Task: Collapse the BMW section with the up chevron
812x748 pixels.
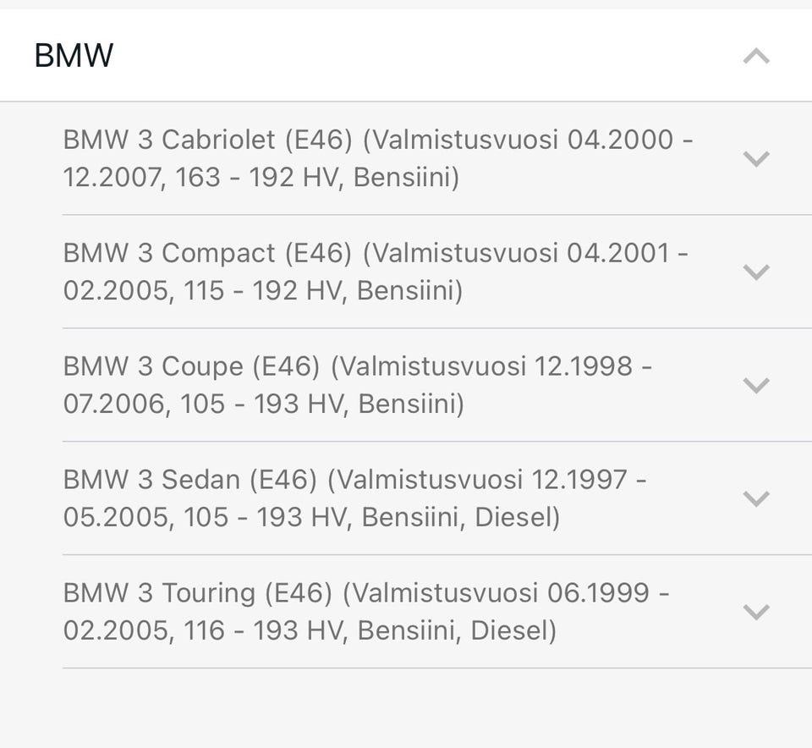Action: click(x=755, y=57)
